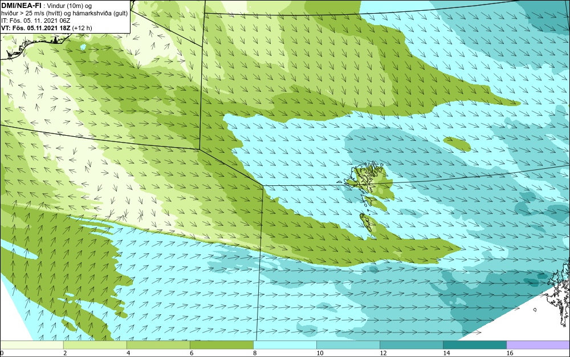Click the 14–16 m/s dark teal swatch
The image size is (570, 357).
click(474, 344)
